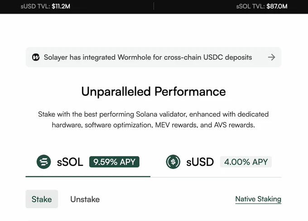Click the sSOL token label text
The width and height of the screenshot is (308, 221).
coord(70,162)
